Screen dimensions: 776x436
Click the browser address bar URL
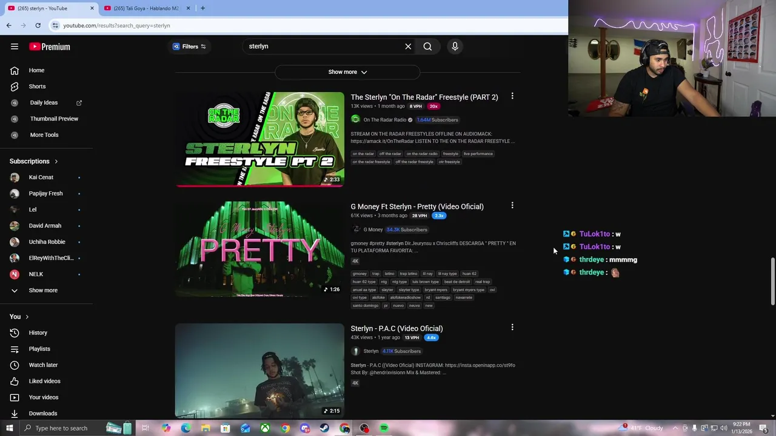[116, 25]
